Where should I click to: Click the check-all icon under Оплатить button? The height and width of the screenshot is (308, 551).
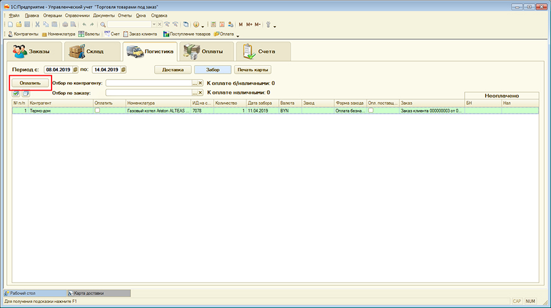coord(16,93)
